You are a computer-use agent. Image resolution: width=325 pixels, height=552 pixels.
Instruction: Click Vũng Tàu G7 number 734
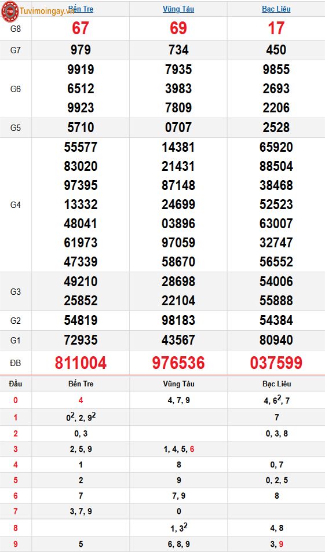click(178, 50)
